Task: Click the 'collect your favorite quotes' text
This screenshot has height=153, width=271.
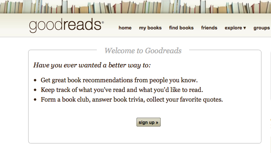Action: [x=185, y=99]
